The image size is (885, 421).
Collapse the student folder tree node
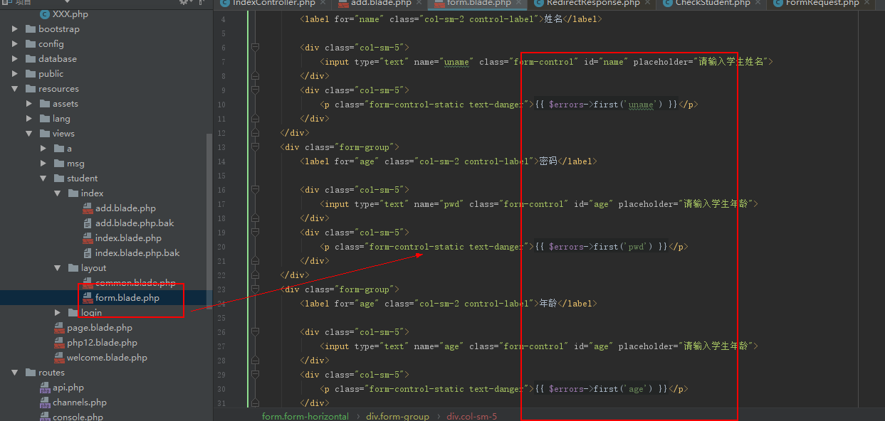pyautogui.click(x=43, y=178)
